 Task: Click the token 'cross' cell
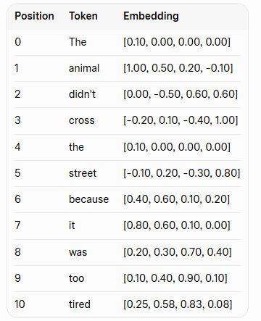[x=82, y=120]
